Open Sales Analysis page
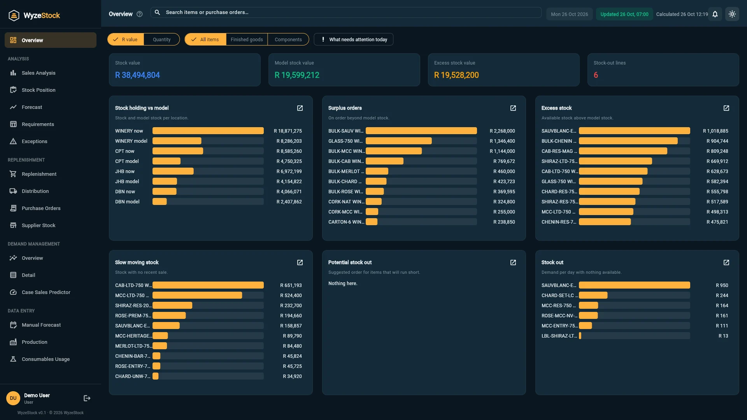The image size is (747, 420). point(51,73)
